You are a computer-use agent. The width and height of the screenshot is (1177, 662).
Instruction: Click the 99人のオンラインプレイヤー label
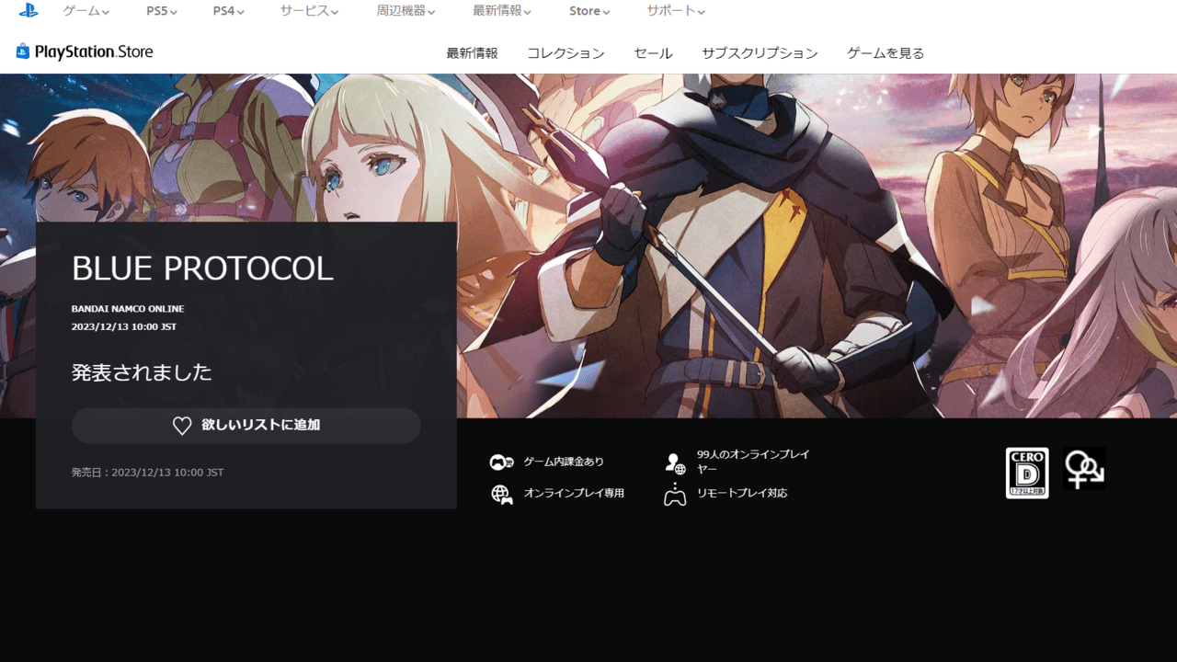pyautogui.click(x=753, y=462)
